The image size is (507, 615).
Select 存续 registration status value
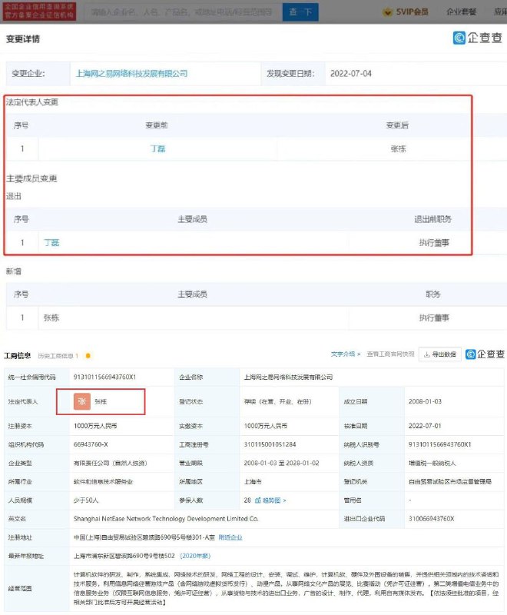pos(278,401)
